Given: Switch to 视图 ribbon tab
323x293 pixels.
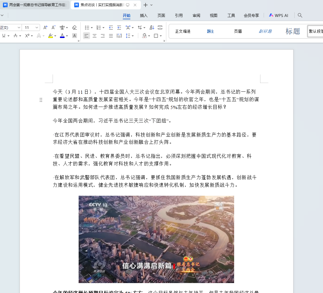Looking at the screenshot, I should tap(214, 15).
